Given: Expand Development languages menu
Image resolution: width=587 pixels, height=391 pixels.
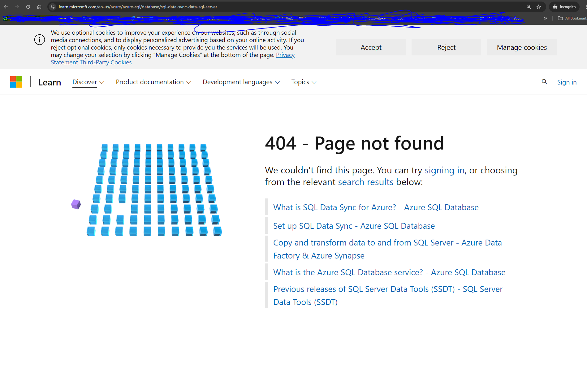Looking at the screenshot, I should [241, 82].
